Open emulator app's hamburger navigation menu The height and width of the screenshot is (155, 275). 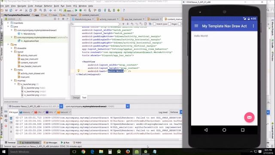[x=196, y=26]
